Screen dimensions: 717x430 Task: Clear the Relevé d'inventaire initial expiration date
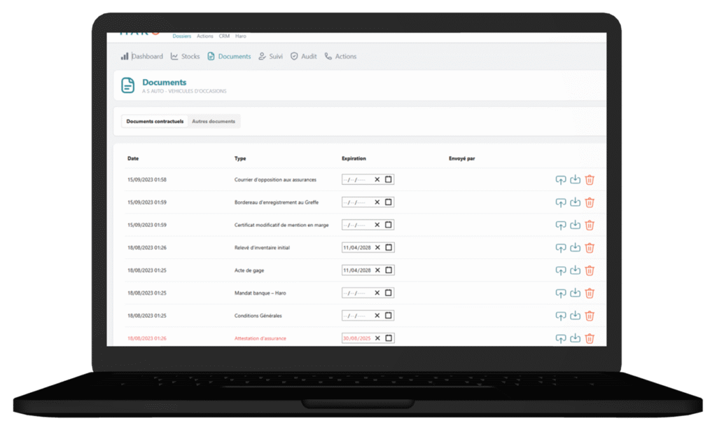tap(377, 248)
